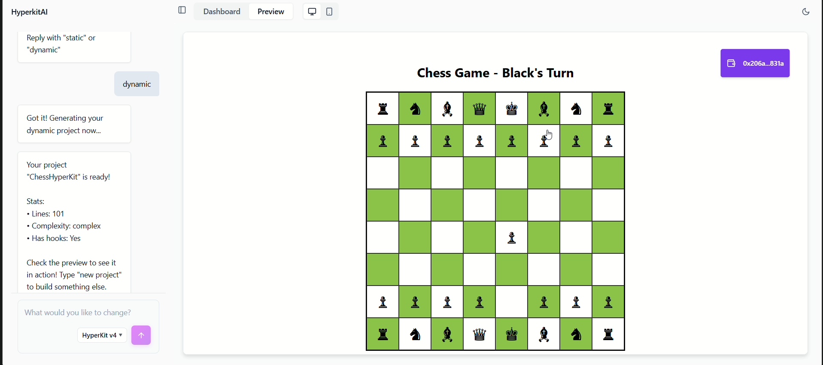The width and height of the screenshot is (823, 365).
Task: Select the bottom-right corner rook
Action: [608, 335]
